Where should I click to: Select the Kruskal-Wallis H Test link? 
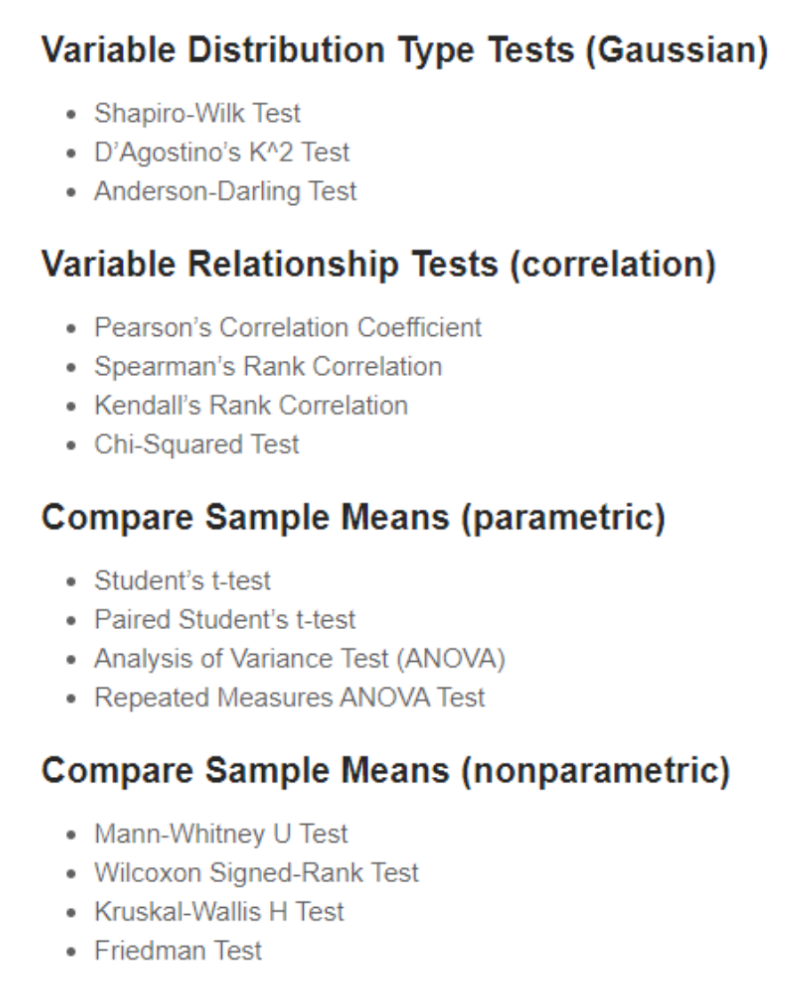(219, 911)
